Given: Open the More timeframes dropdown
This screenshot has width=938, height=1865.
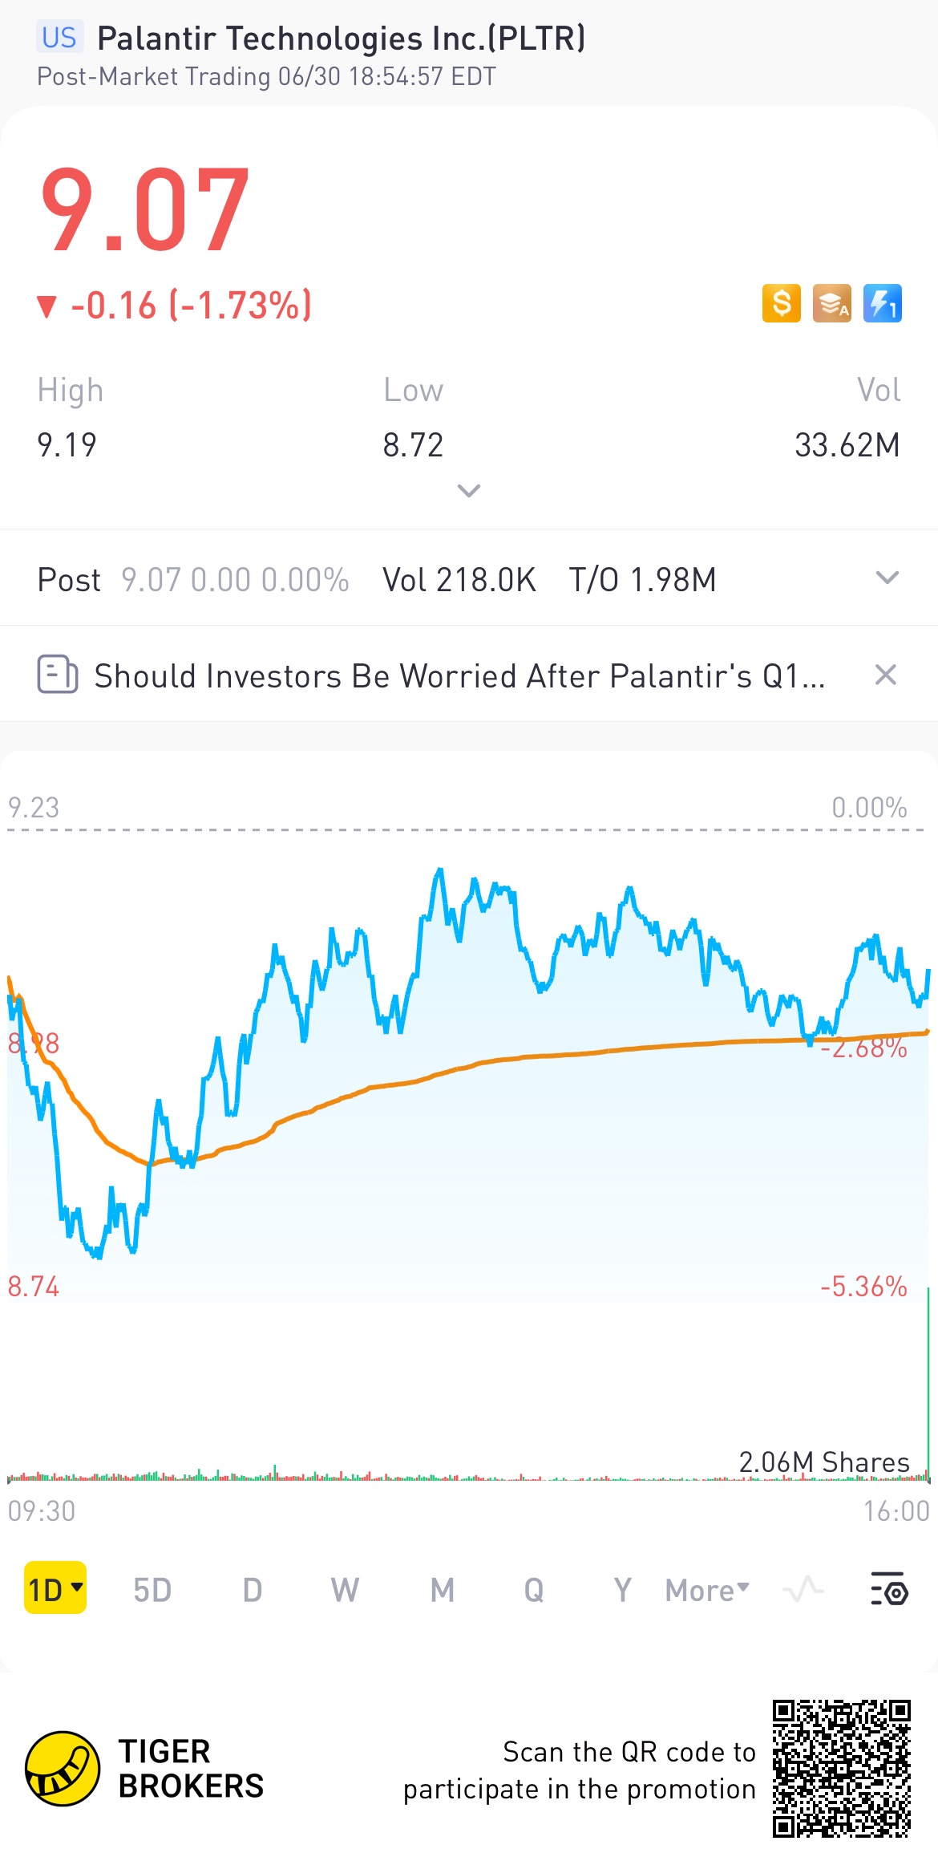Looking at the screenshot, I should 707,1589.
